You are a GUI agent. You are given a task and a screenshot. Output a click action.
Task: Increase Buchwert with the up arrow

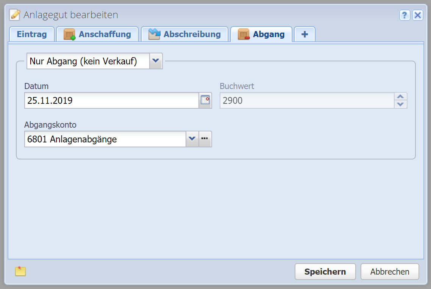(x=401, y=97)
